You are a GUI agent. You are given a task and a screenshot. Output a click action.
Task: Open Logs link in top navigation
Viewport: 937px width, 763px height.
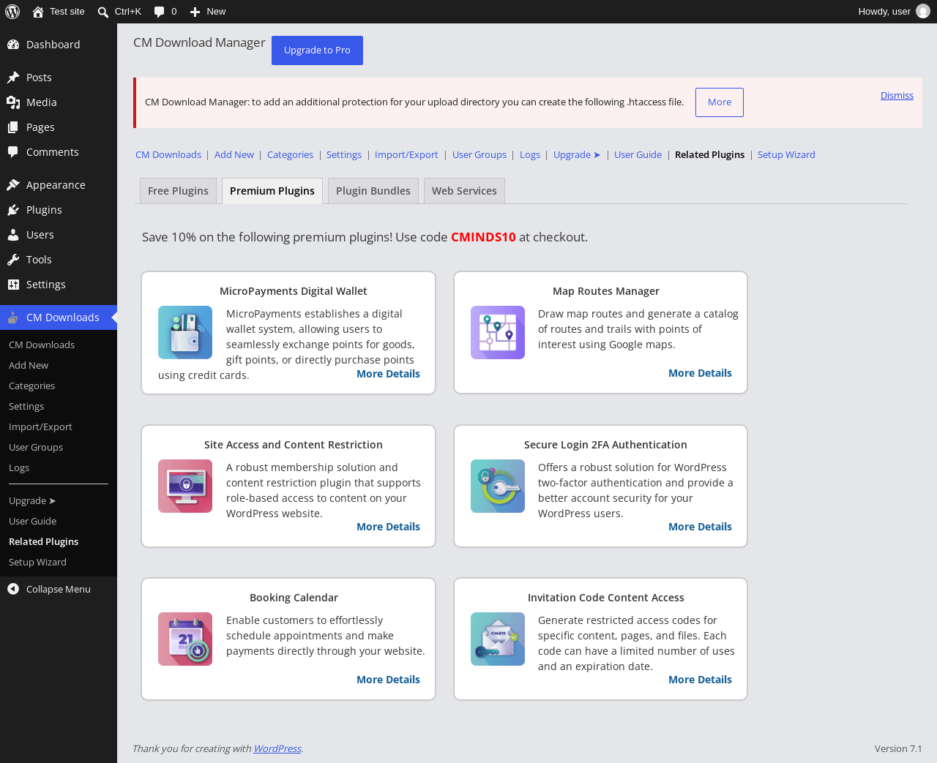coord(530,154)
